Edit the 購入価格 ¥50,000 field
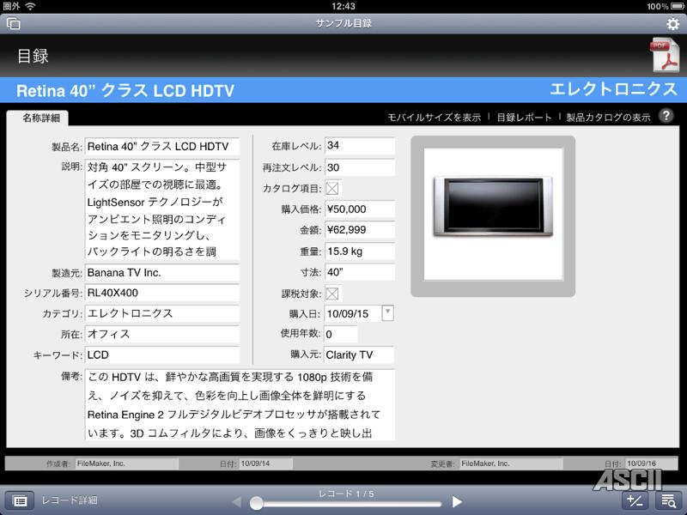Screen dimensions: 687x515 click(x=360, y=209)
